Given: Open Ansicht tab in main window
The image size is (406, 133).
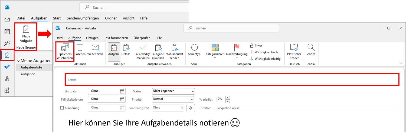Looking at the screenshot, I should pos(129,18).
